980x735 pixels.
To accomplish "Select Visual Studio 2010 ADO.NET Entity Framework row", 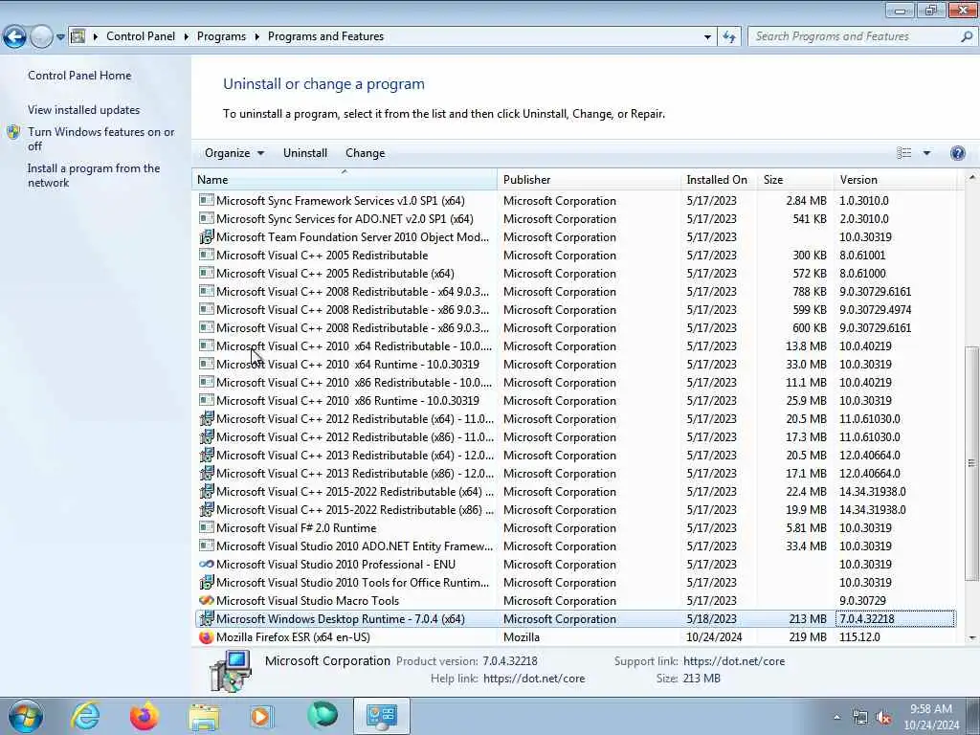I will [x=575, y=546].
